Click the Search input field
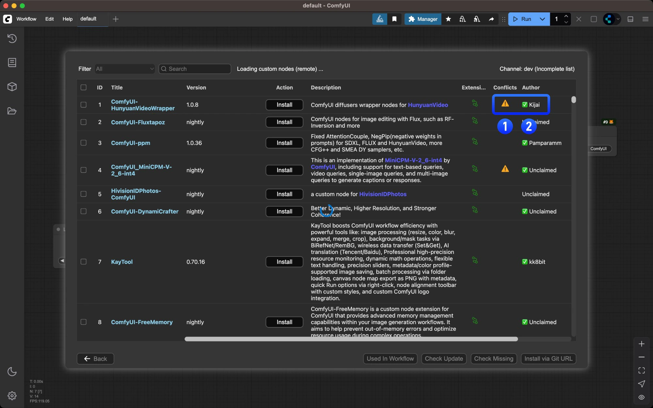The height and width of the screenshot is (408, 653). coord(195,69)
